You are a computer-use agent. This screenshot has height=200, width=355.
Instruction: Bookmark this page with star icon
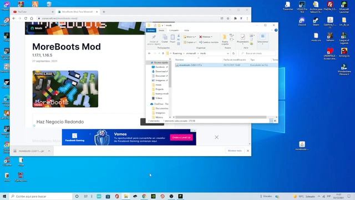228,18
